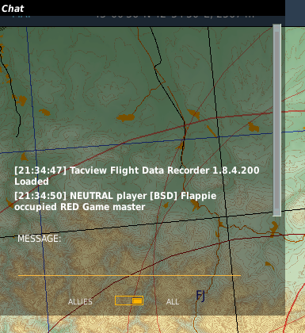The width and height of the screenshot is (305, 333).
Task: Select the ALL label
Action: tap(173, 301)
